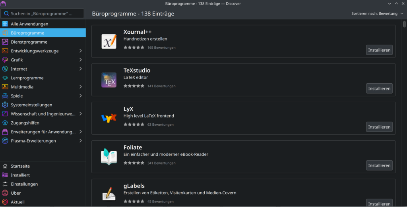Click the TeXstudio app icon
The width and height of the screenshot is (407, 207).
coord(109,80)
